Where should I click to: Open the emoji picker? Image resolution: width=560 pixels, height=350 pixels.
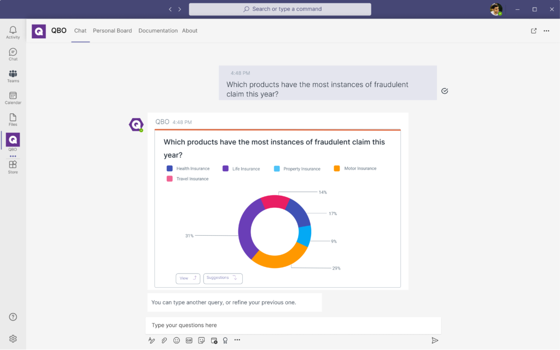pos(177,340)
